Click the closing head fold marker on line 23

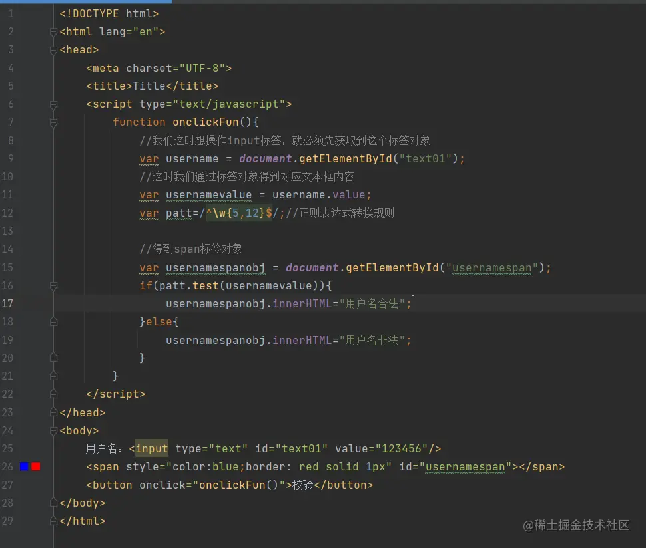pyautogui.click(x=53, y=412)
